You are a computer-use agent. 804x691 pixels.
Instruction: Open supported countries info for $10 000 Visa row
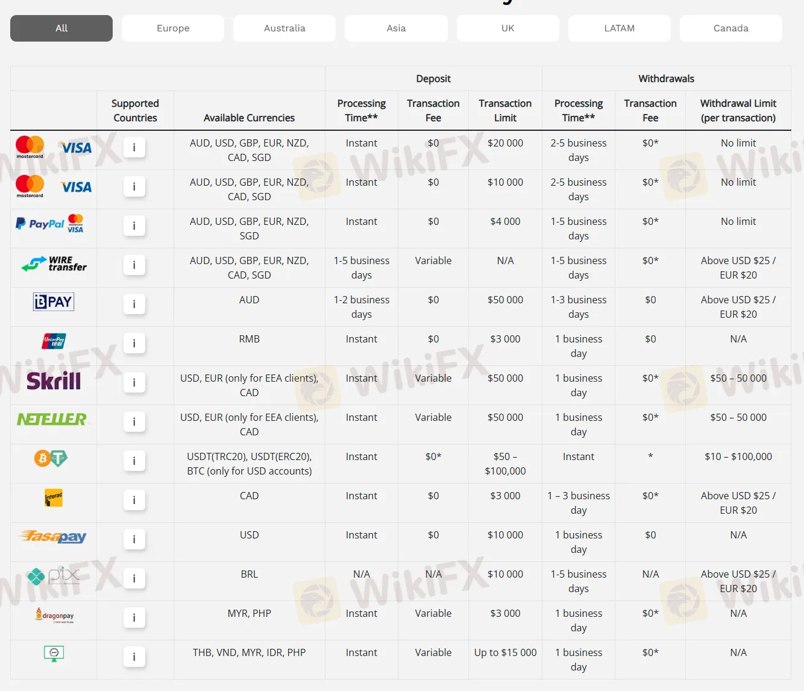coord(134,186)
